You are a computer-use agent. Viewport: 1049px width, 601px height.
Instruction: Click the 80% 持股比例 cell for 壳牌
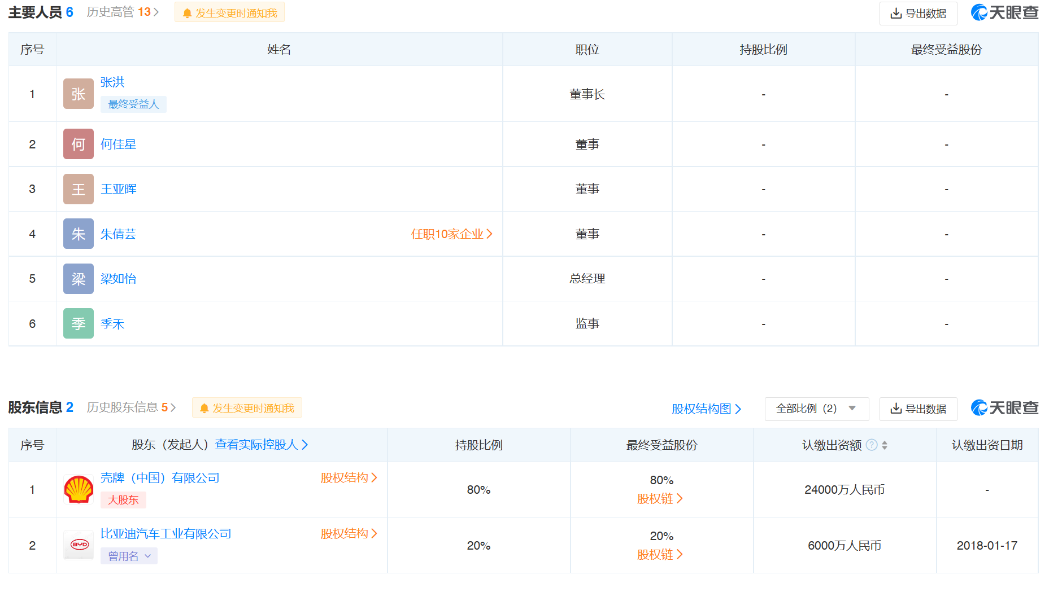(x=478, y=489)
